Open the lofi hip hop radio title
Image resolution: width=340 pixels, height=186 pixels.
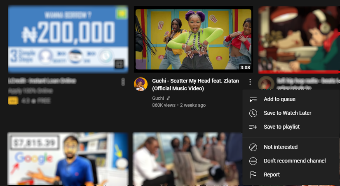(308, 84)
